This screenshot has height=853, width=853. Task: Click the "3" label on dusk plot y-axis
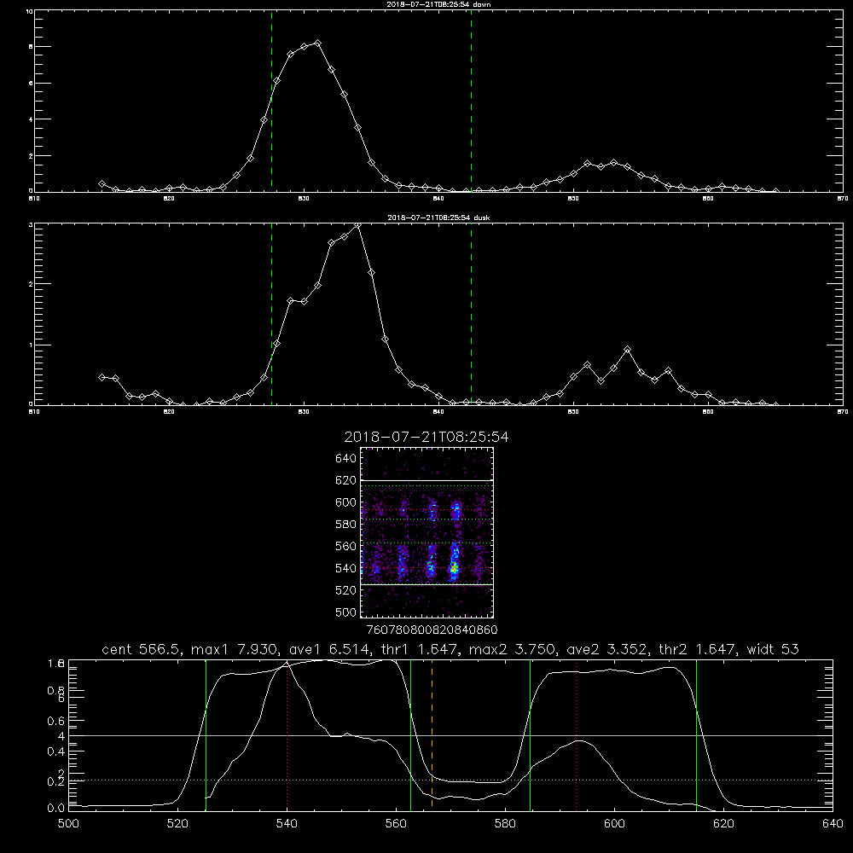[x=31, y=224]
